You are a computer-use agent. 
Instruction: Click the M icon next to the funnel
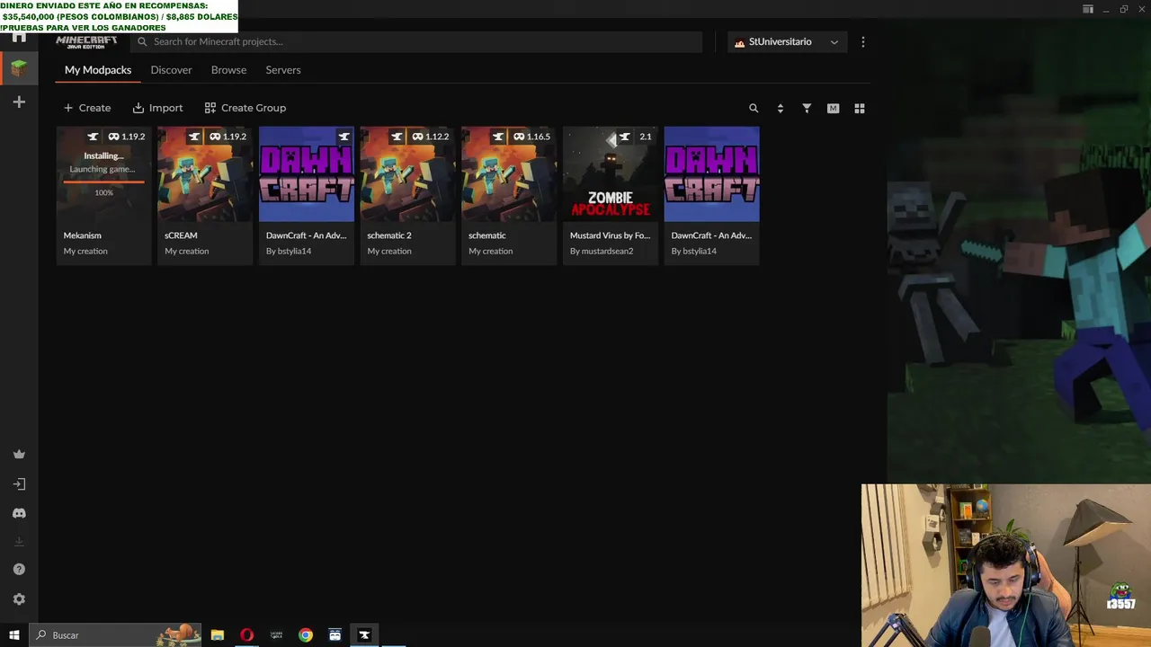pos(833,108)
